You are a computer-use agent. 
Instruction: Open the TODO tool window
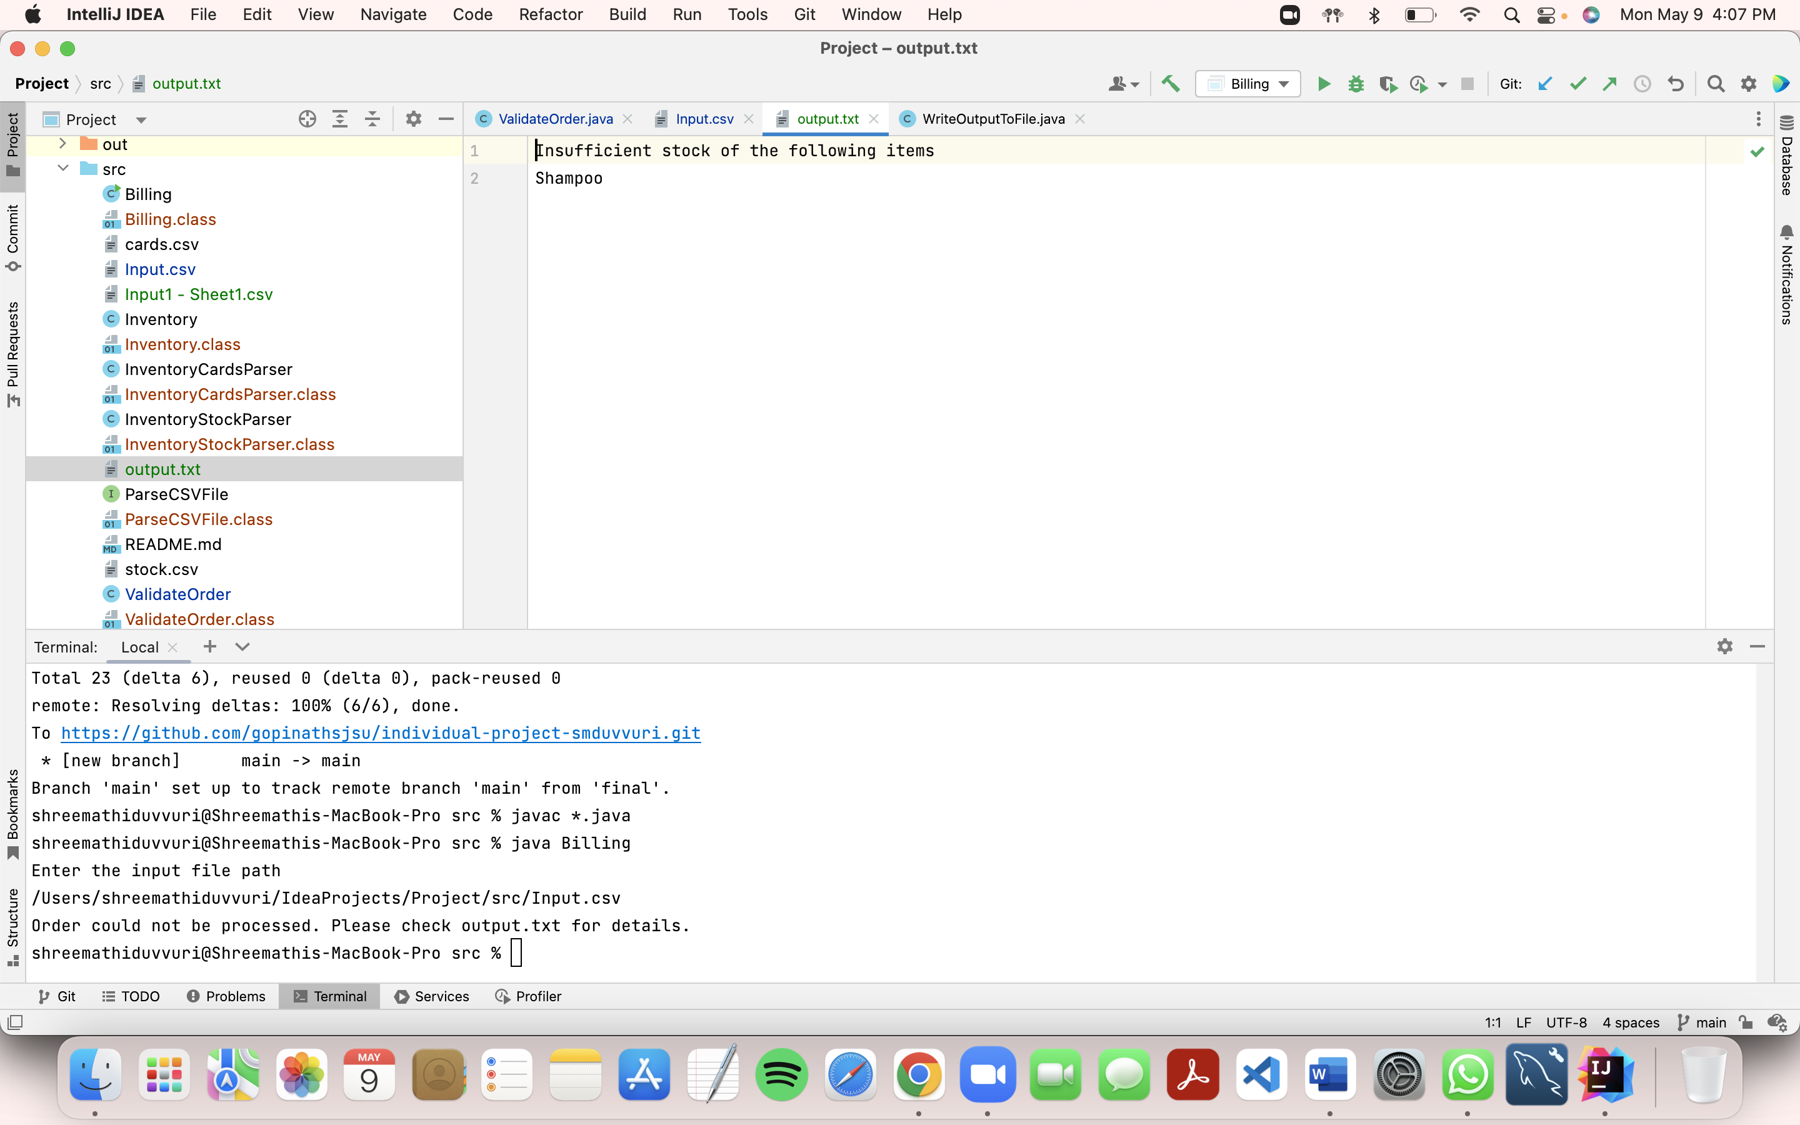coord(131,996)
